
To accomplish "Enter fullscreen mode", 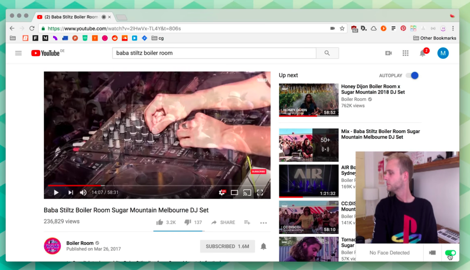I will pos(260,193).
